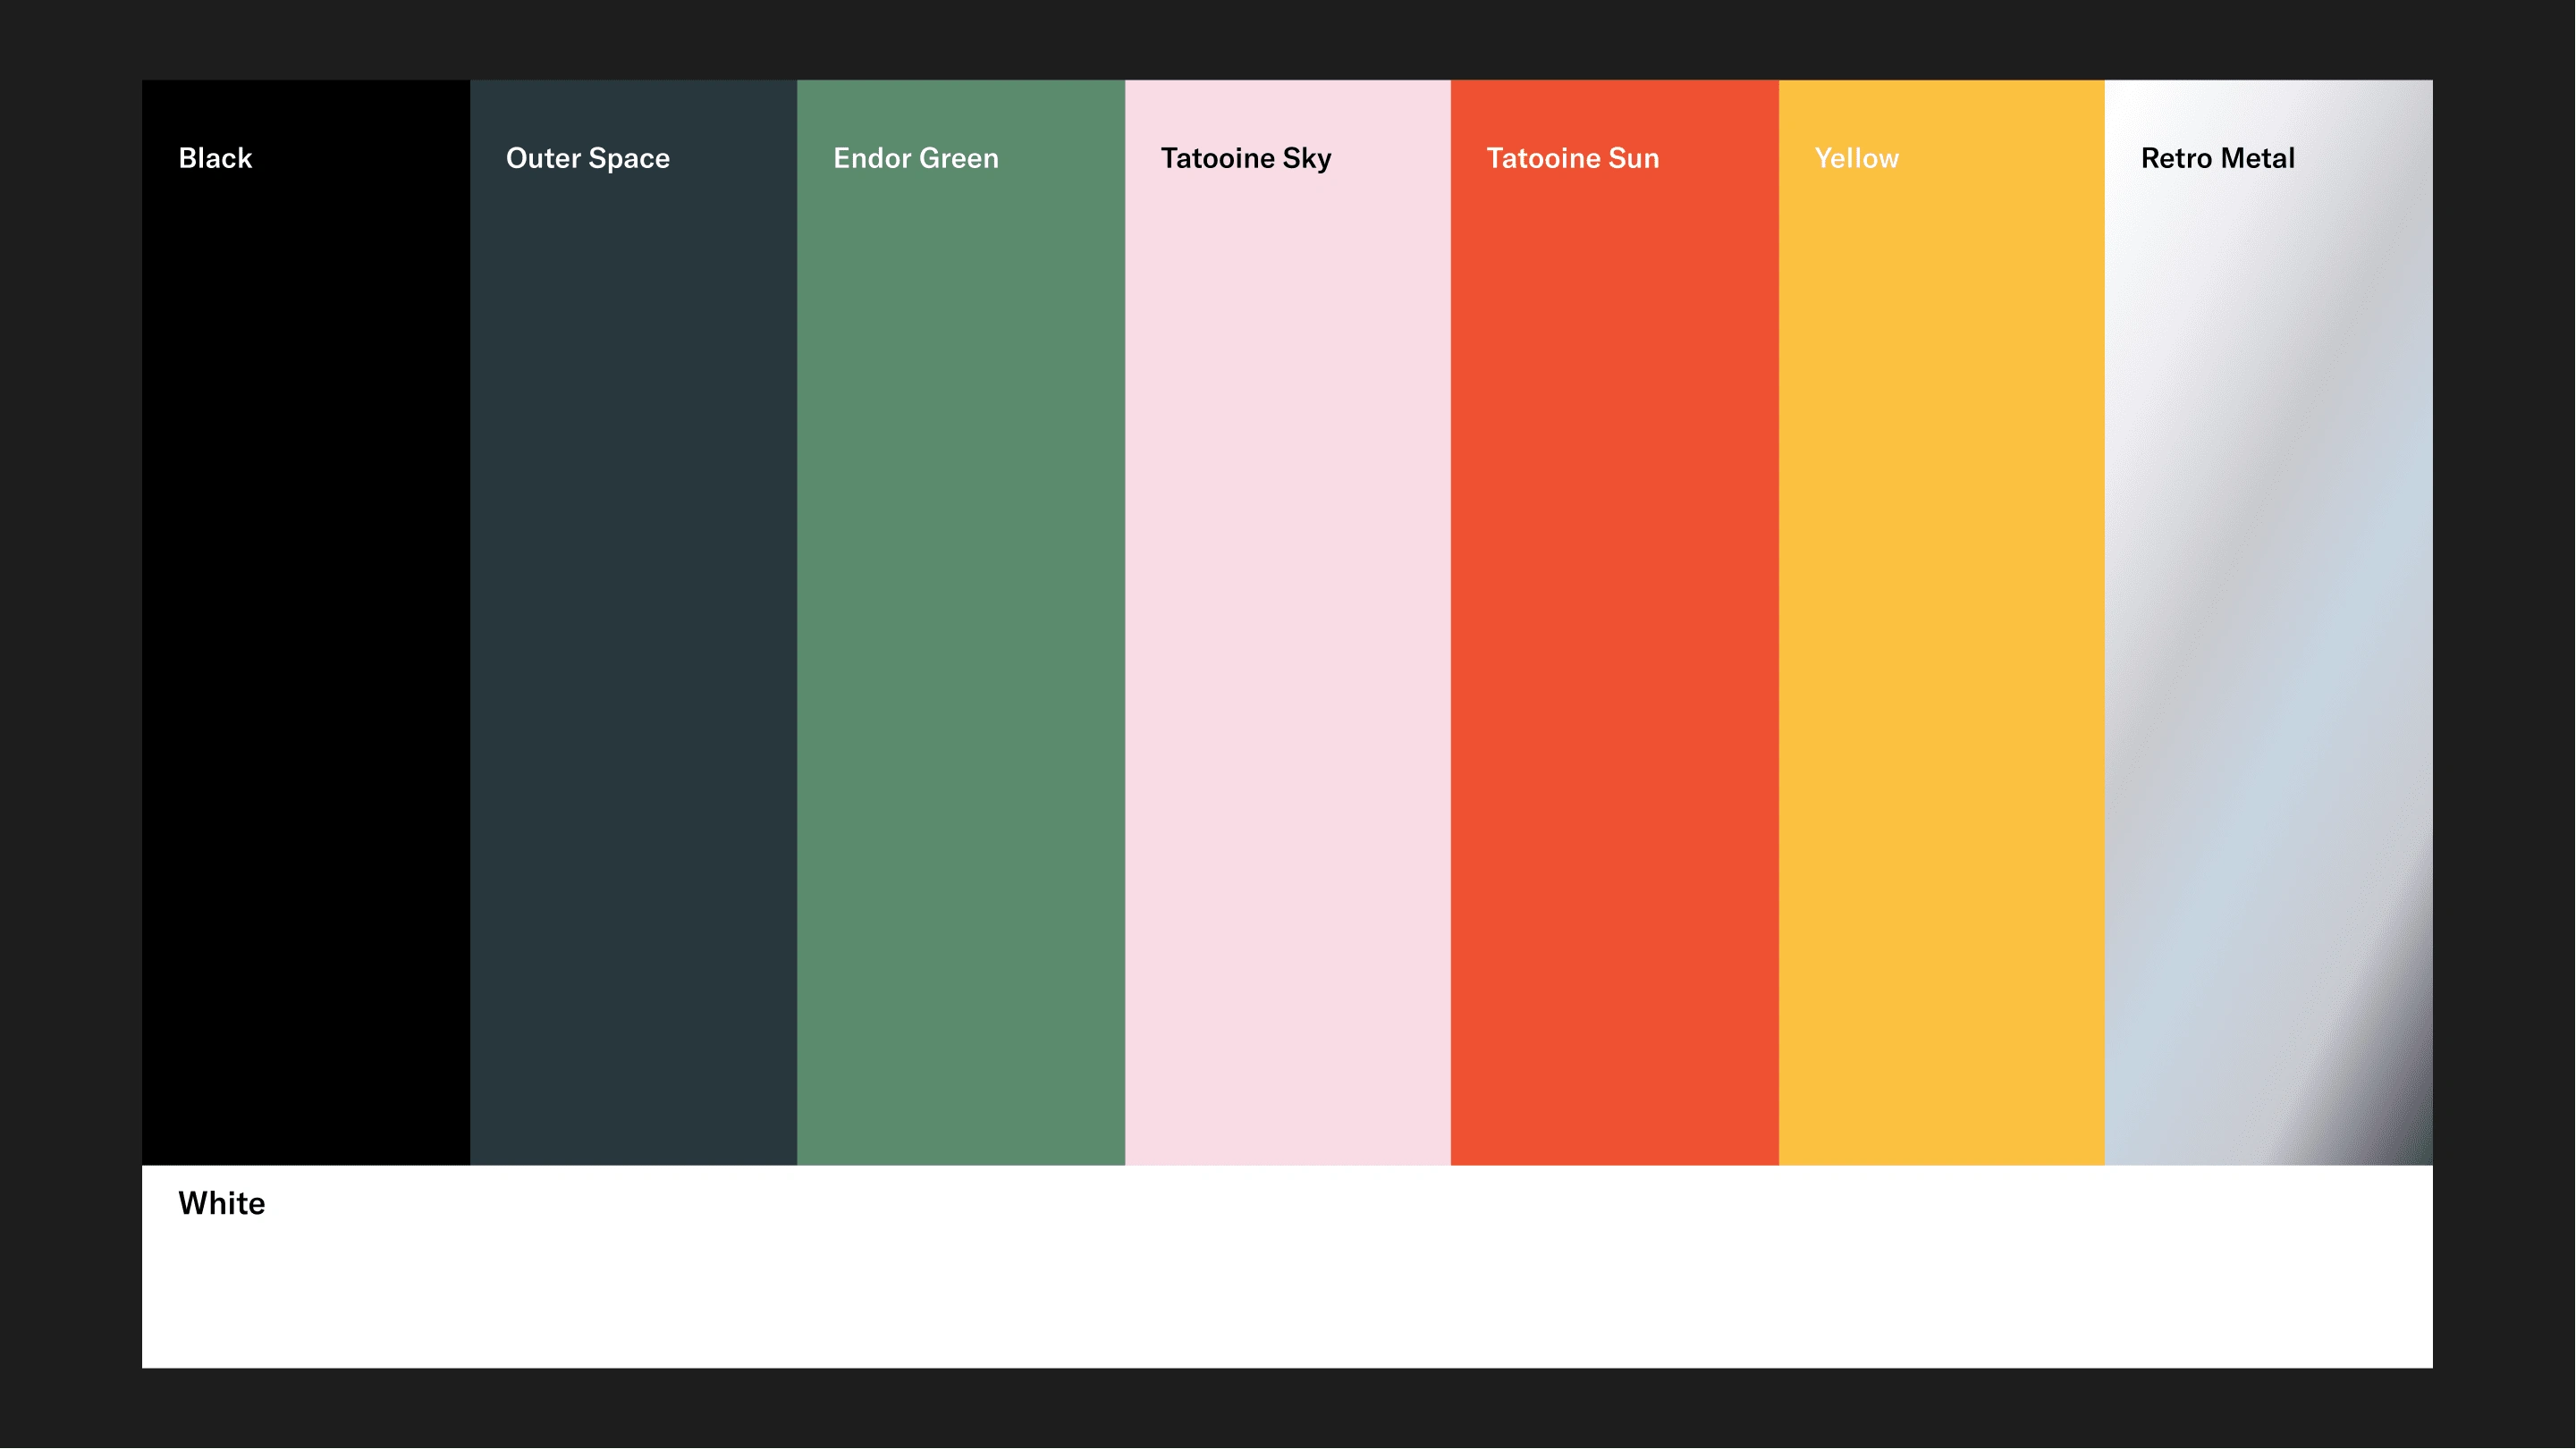Click the "Endor Green" label text
The image size is (2576, 1449).
point(916,158)
